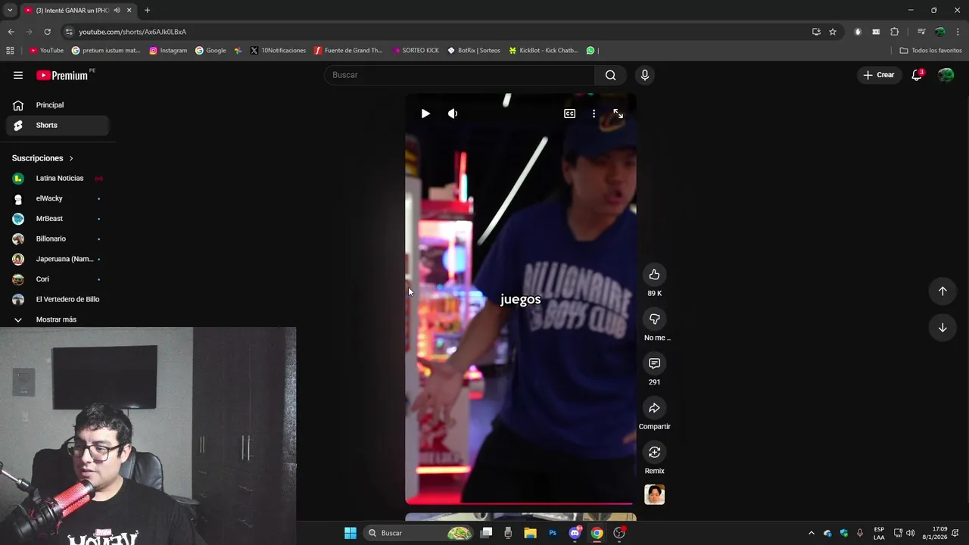Viewport: 969px width, 545px height.
Task: Mute the tab via its audio indicator
Action: click(x=117, y=11)
